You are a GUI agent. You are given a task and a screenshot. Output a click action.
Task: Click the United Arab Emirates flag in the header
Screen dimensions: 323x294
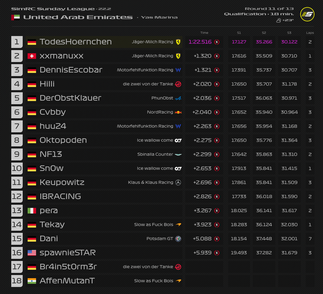(15, 17)
